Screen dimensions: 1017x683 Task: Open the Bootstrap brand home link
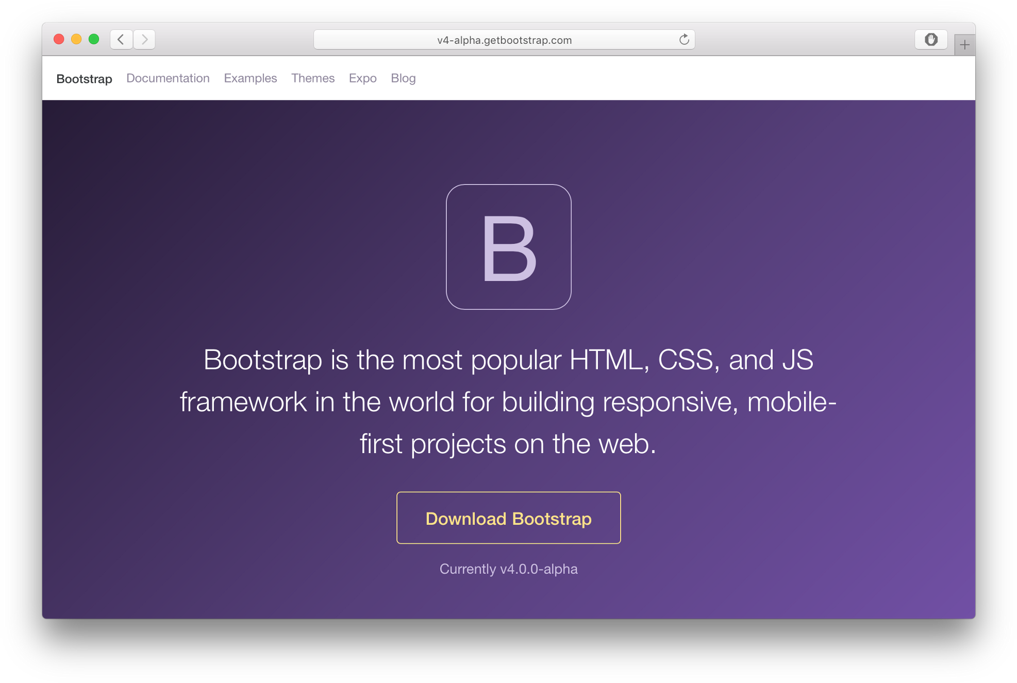coord(84,78)
